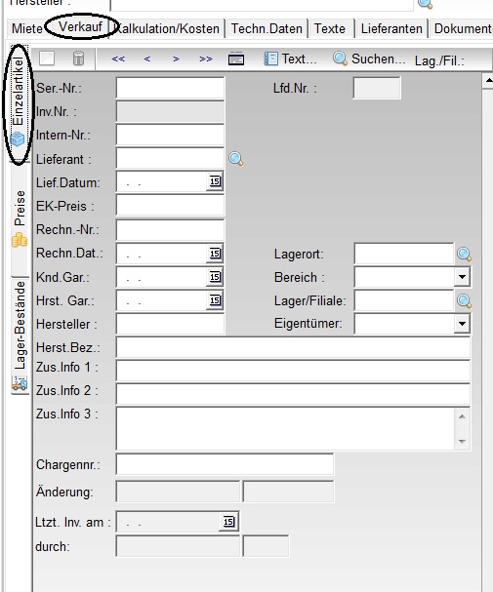493x592 pixels.
Task: Click into the Ser.-Nr. input field
Action: pos(170,89)
